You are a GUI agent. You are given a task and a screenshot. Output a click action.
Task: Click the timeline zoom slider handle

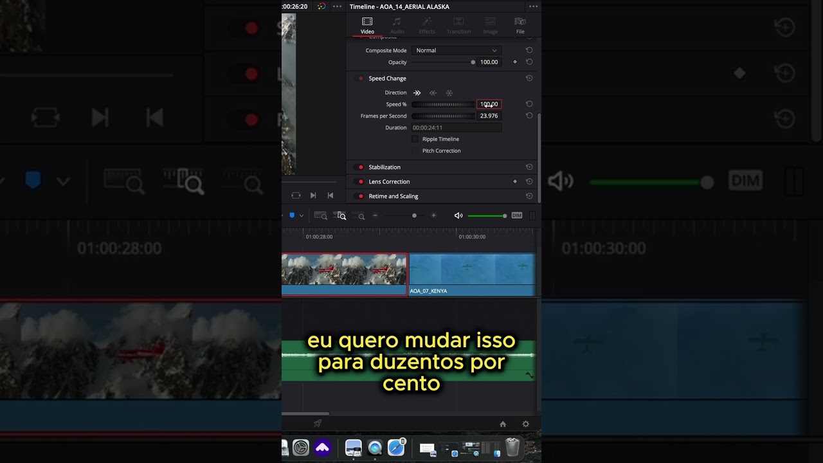414,215
